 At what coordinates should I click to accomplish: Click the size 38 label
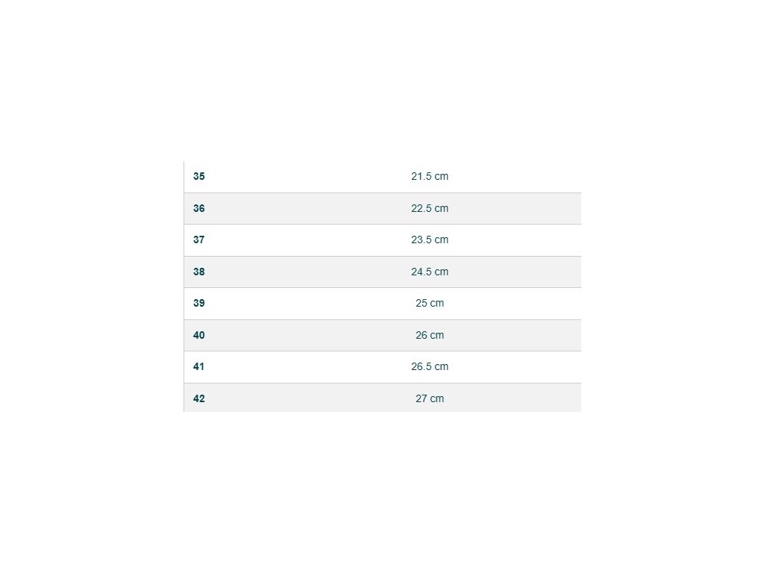(x=198, y=272)
